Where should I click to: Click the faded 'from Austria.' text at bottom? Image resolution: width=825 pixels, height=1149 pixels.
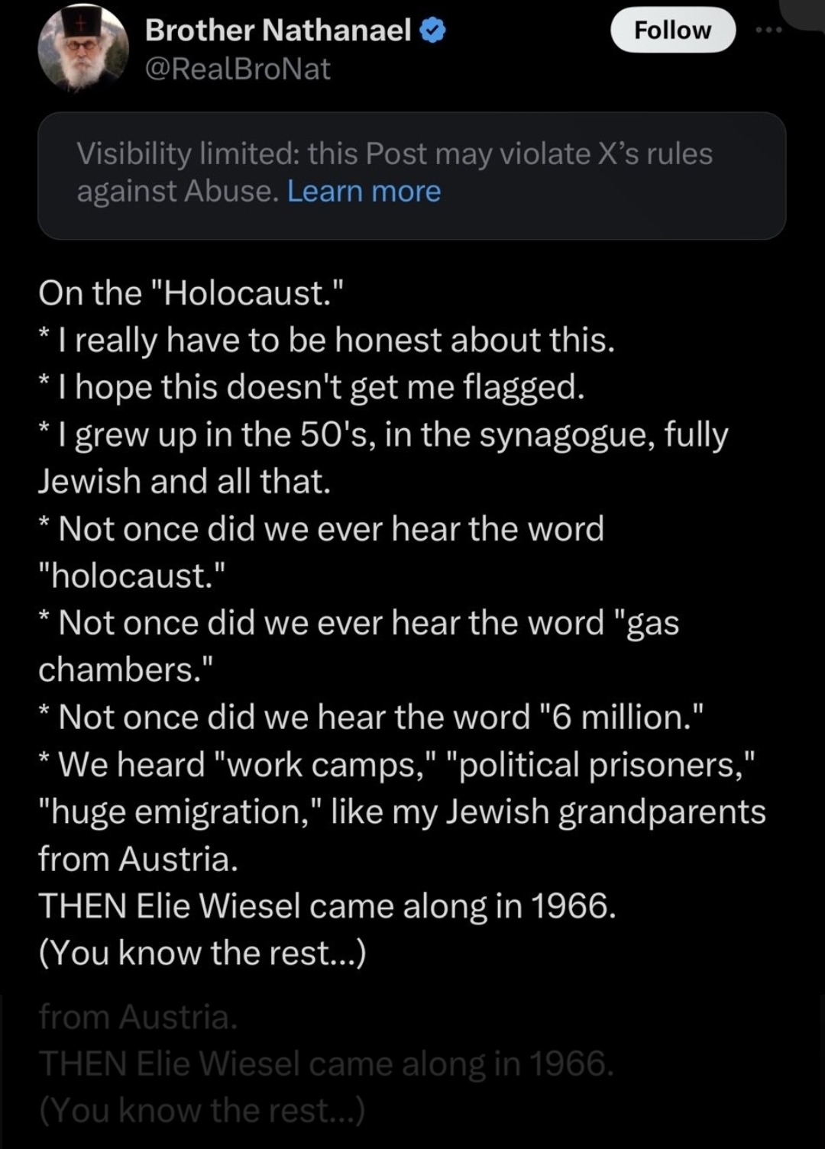click(138, 1017)
